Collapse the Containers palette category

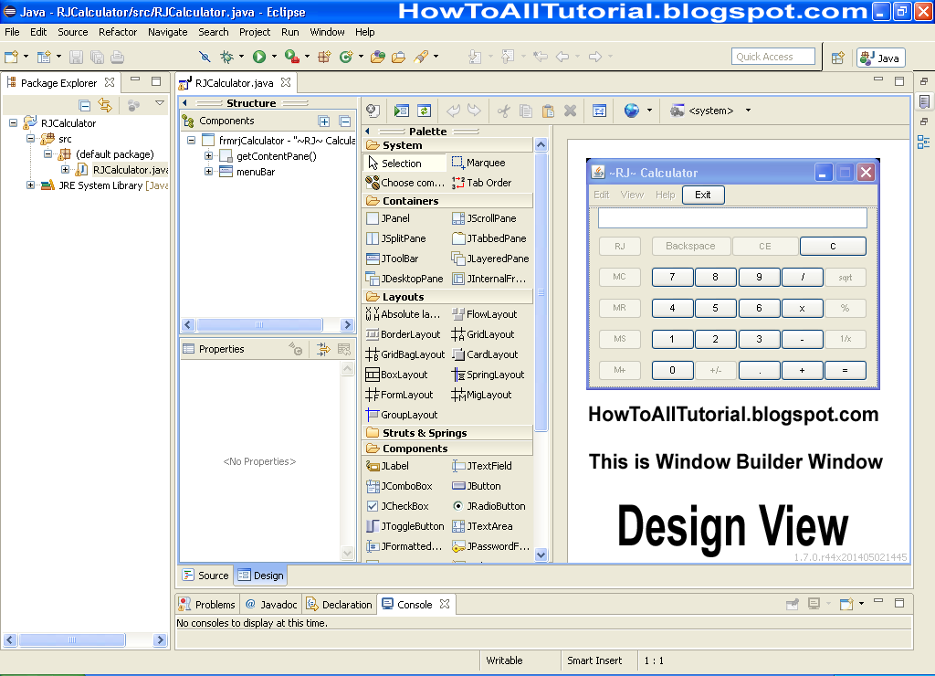tap(447, 200)
